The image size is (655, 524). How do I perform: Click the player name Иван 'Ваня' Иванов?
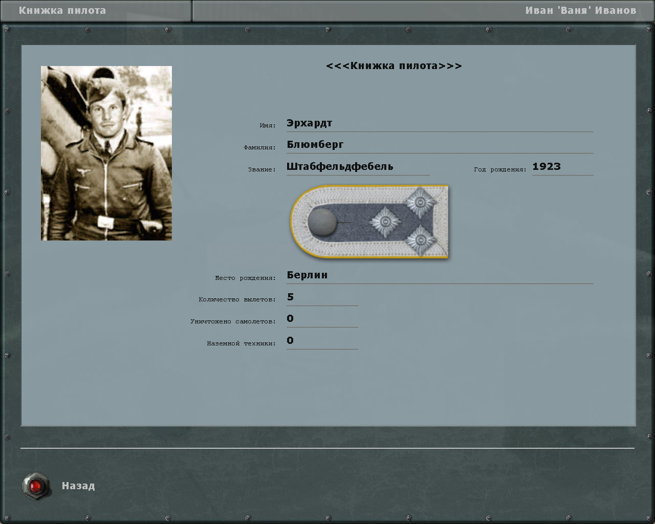point(581,10)
